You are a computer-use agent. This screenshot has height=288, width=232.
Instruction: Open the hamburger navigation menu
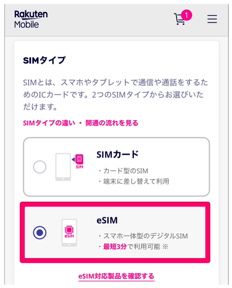point(212,19)
